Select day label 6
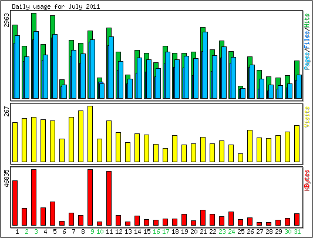The width and height of the screenshot is (313, 238). click(x=64, y=232)
